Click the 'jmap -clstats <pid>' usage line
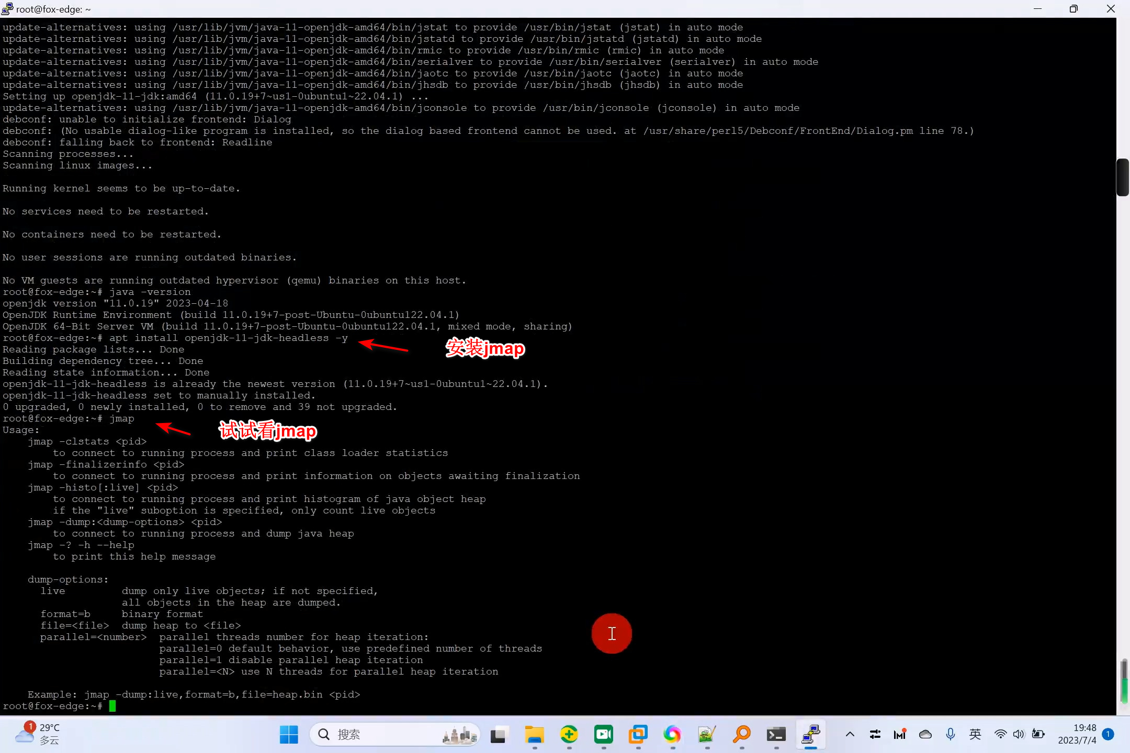This screenshot has width=1130, height=753. pos(87,441)
